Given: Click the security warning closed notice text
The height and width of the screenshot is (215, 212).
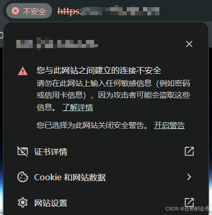Looking at the screenshot, I should tap(92, 125).
